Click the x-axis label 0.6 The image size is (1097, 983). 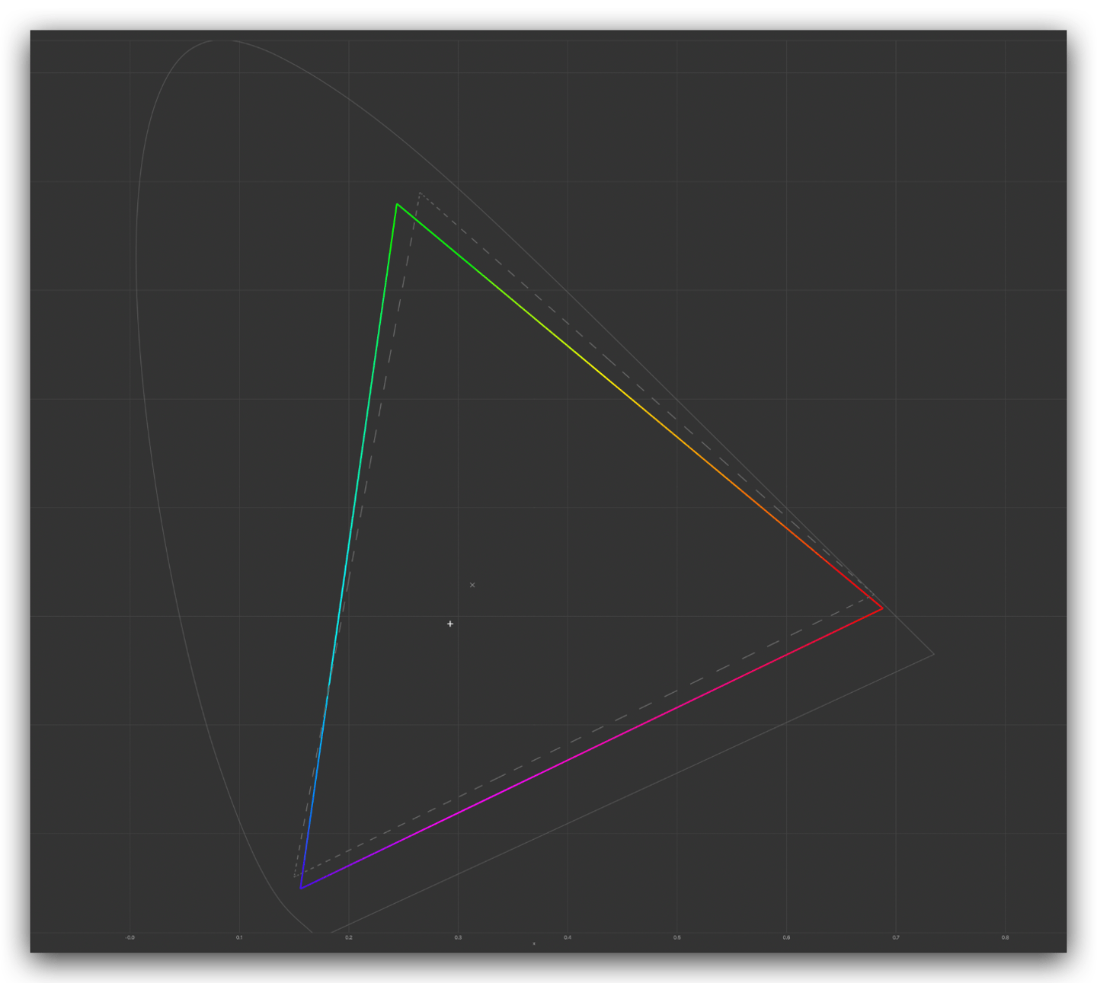tap(786, 937)
